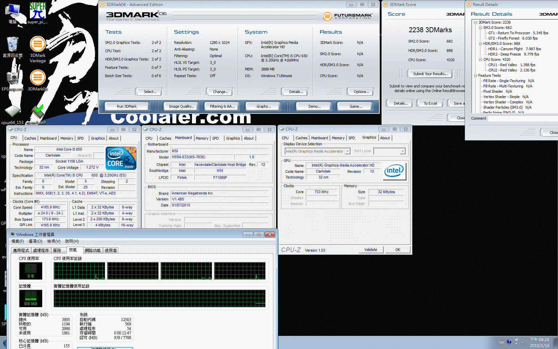This screenshot has height=349, width=558.
Task: Collapse the CPU Score: 4320 node
Action: point(480,59)
